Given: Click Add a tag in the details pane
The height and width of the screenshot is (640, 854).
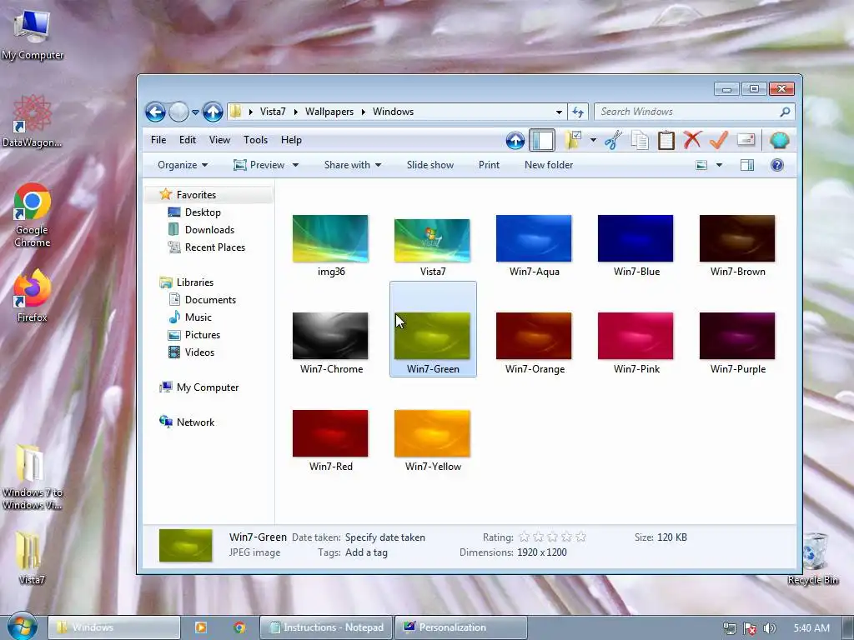Looking at the screenshot, I should tap(367, 552).
